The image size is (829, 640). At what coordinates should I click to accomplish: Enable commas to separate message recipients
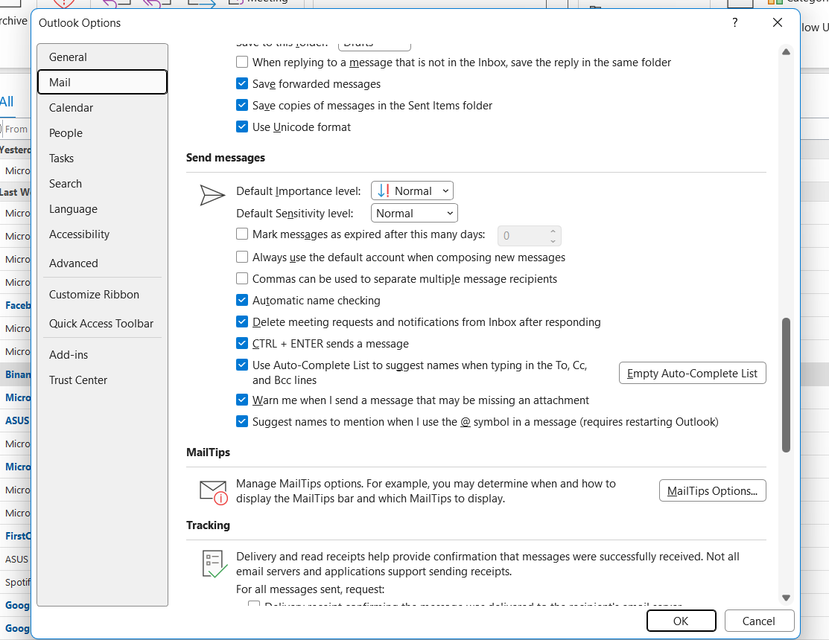click(242, 279)
